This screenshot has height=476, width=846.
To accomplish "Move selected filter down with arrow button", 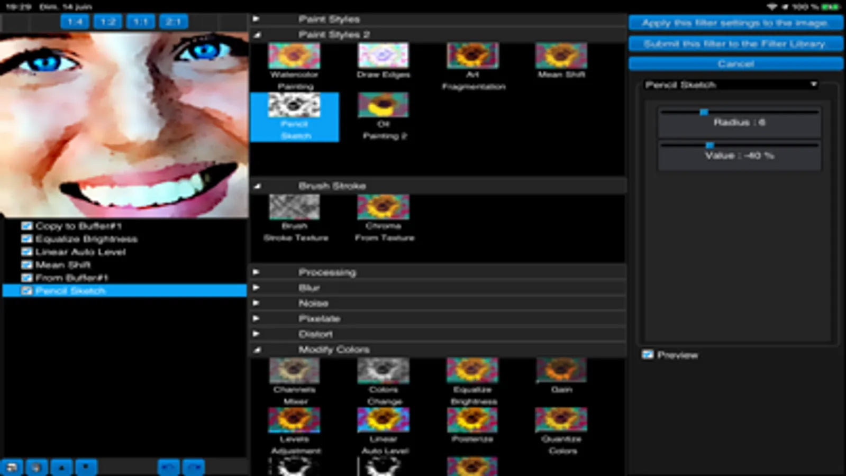I will point(86,468).
